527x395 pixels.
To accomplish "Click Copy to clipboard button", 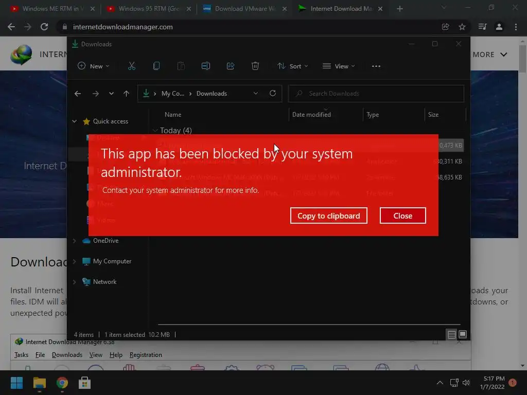I will 328,216.
